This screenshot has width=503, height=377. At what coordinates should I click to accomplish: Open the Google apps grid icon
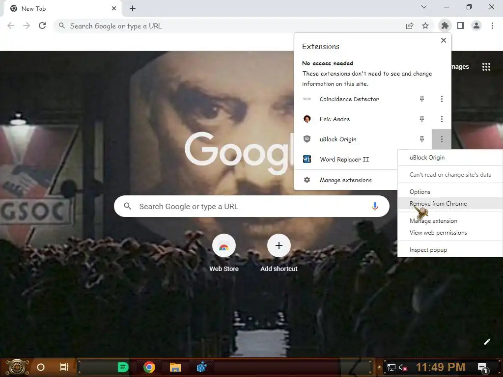pos(486,67)
